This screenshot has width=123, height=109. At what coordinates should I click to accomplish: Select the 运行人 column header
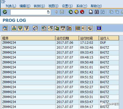coord(109,38)
